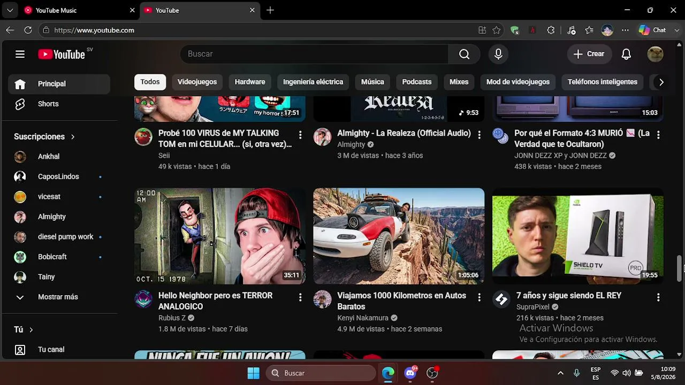The width and height of the screenshot is (685, 385).
Task: Open options menu for Hello Neighbor video
Action: [300, 297]
